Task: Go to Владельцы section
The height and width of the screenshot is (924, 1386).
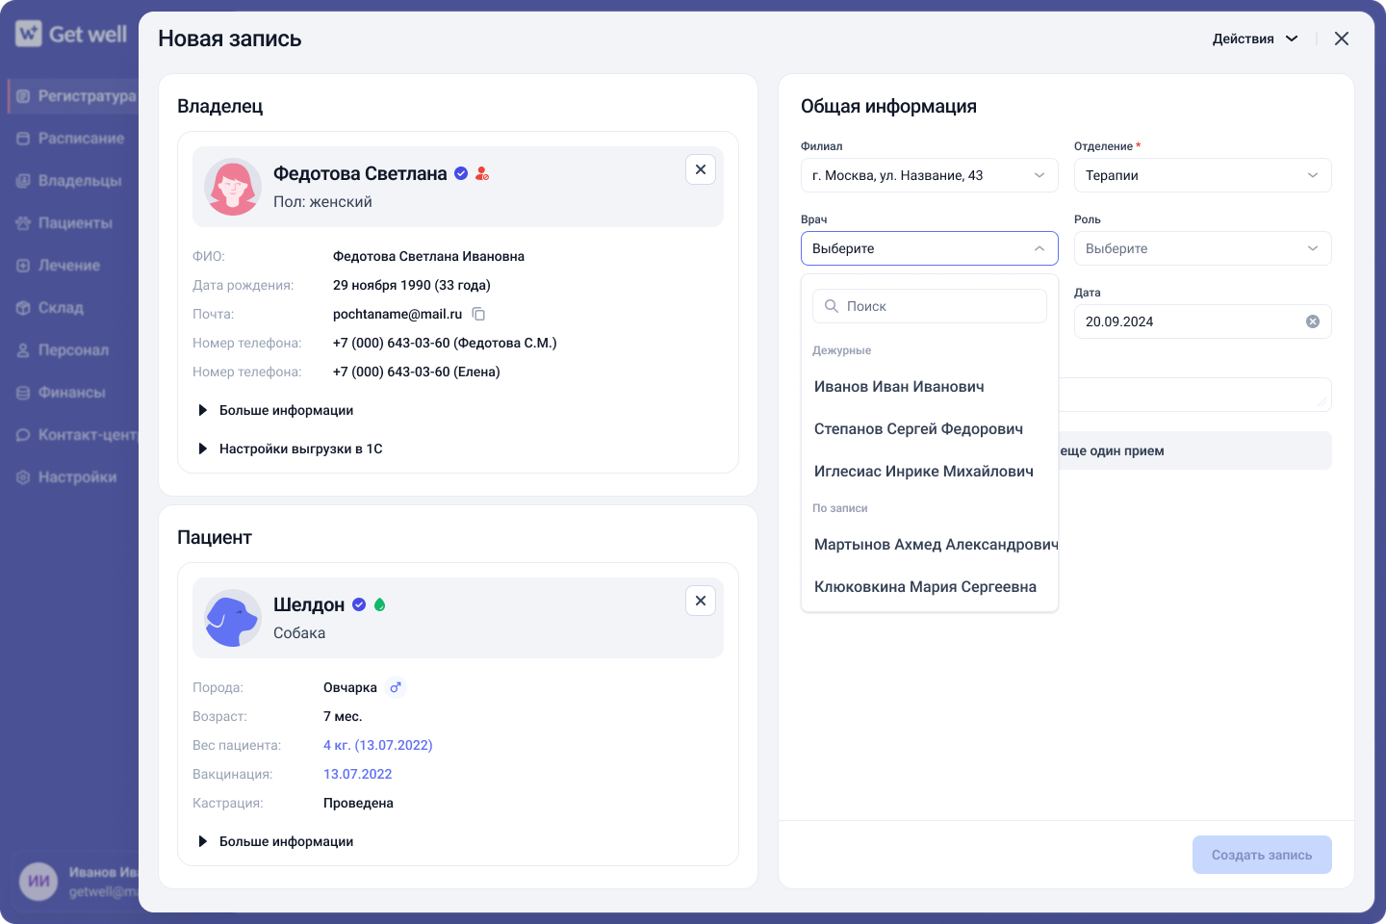Action: [x=69, y=181]
